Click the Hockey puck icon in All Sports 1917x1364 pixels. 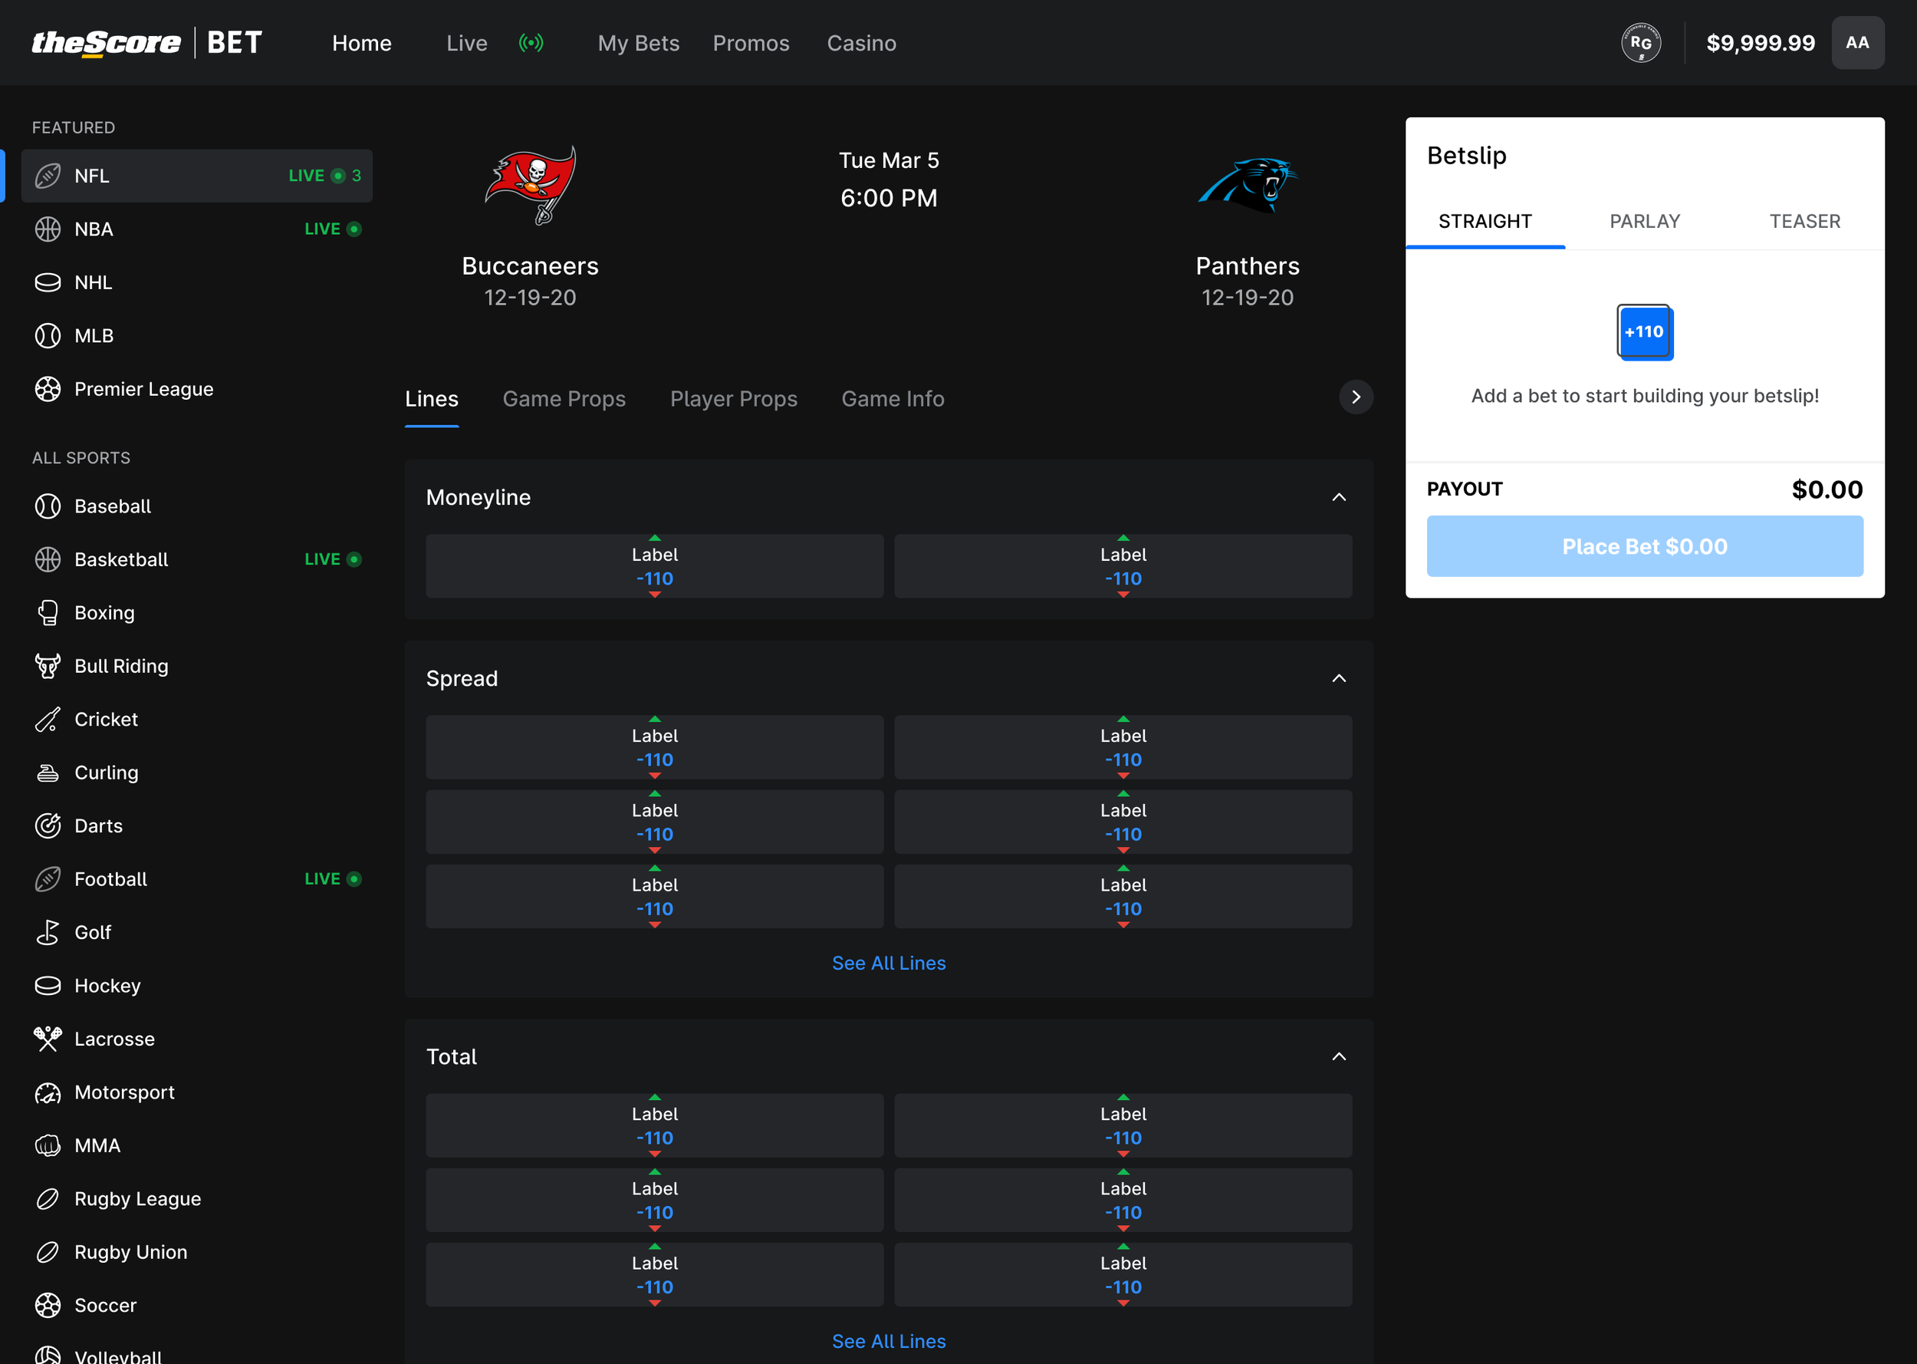[x=48, y=986]
